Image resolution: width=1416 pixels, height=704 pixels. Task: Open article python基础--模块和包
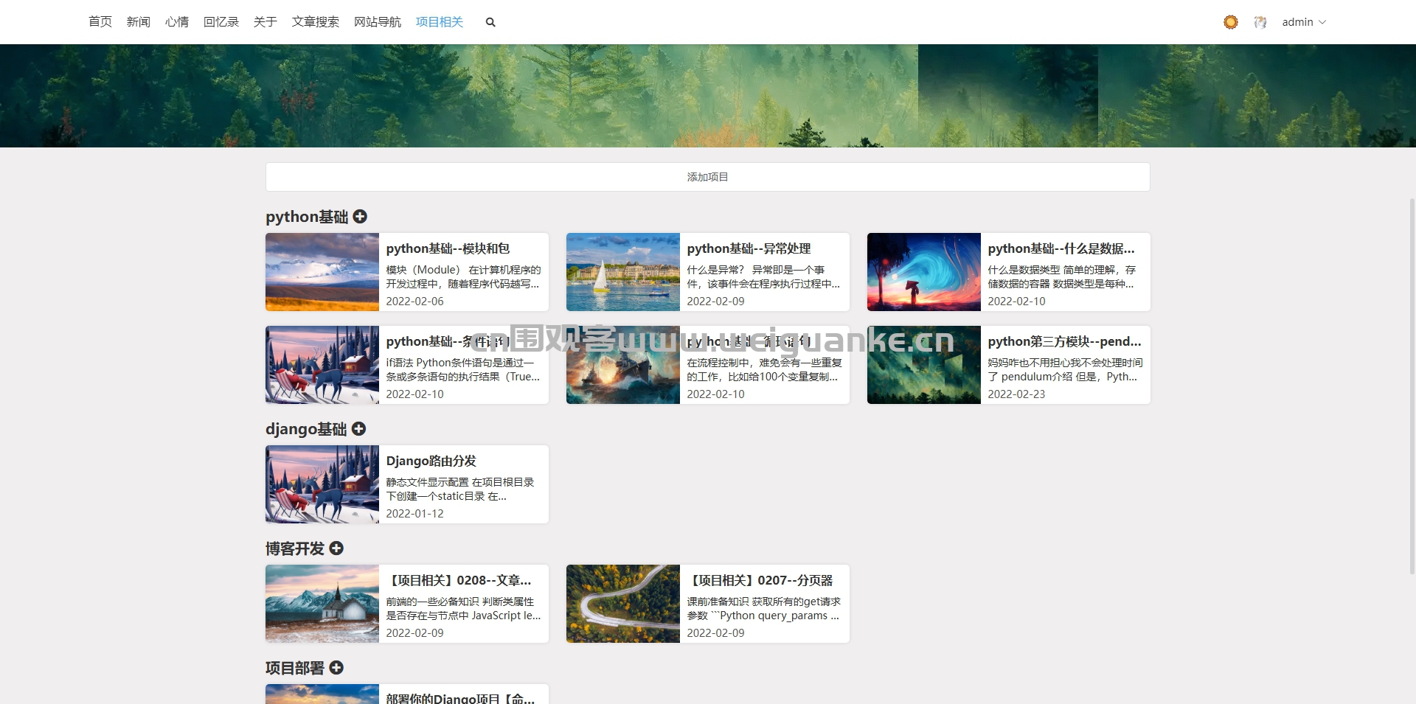click(448, 248)
